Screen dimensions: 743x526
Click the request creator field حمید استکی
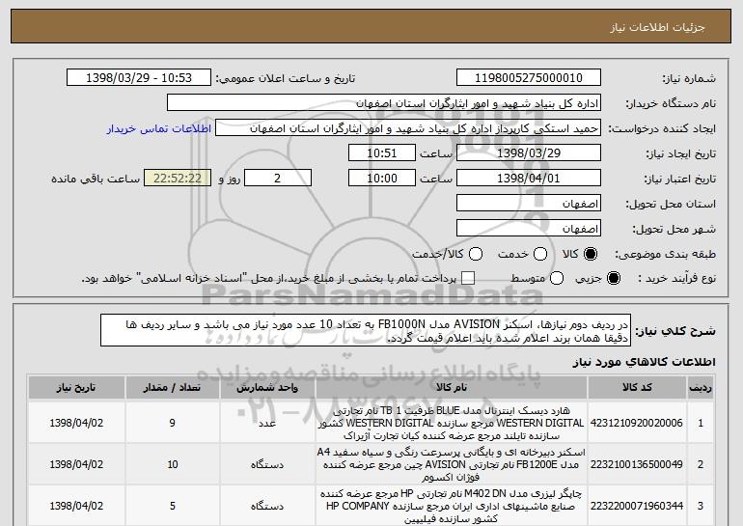click(408, 128)
